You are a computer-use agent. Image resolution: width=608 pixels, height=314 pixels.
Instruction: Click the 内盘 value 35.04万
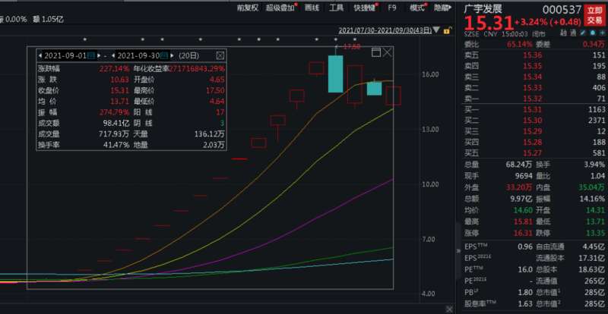pos(591,187)
